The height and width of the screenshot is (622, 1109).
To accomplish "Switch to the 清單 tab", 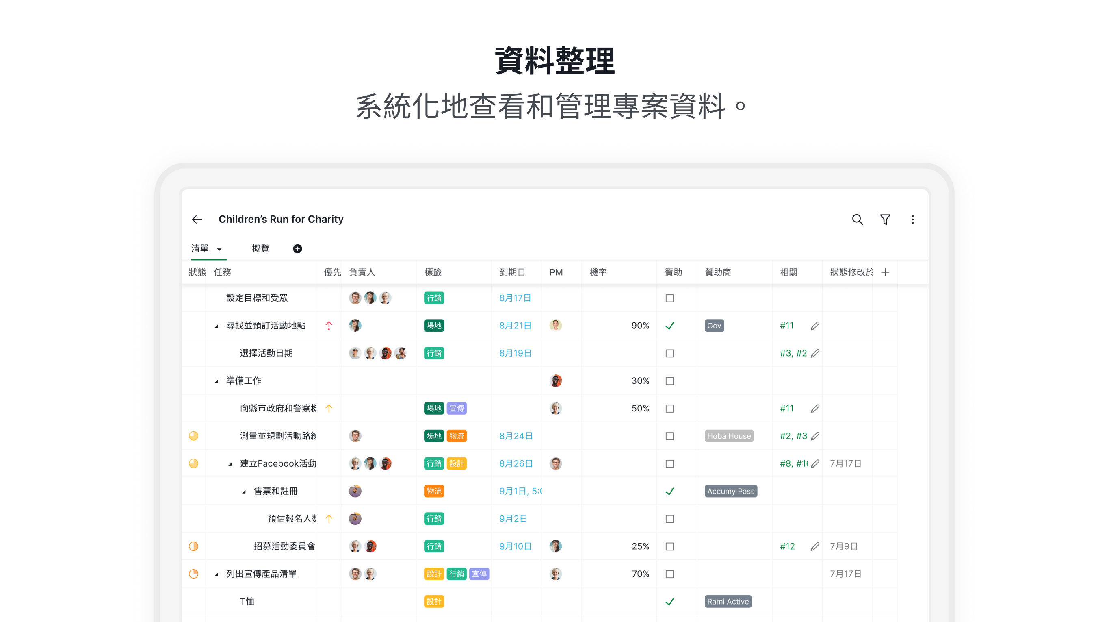I will pos(200,248).
